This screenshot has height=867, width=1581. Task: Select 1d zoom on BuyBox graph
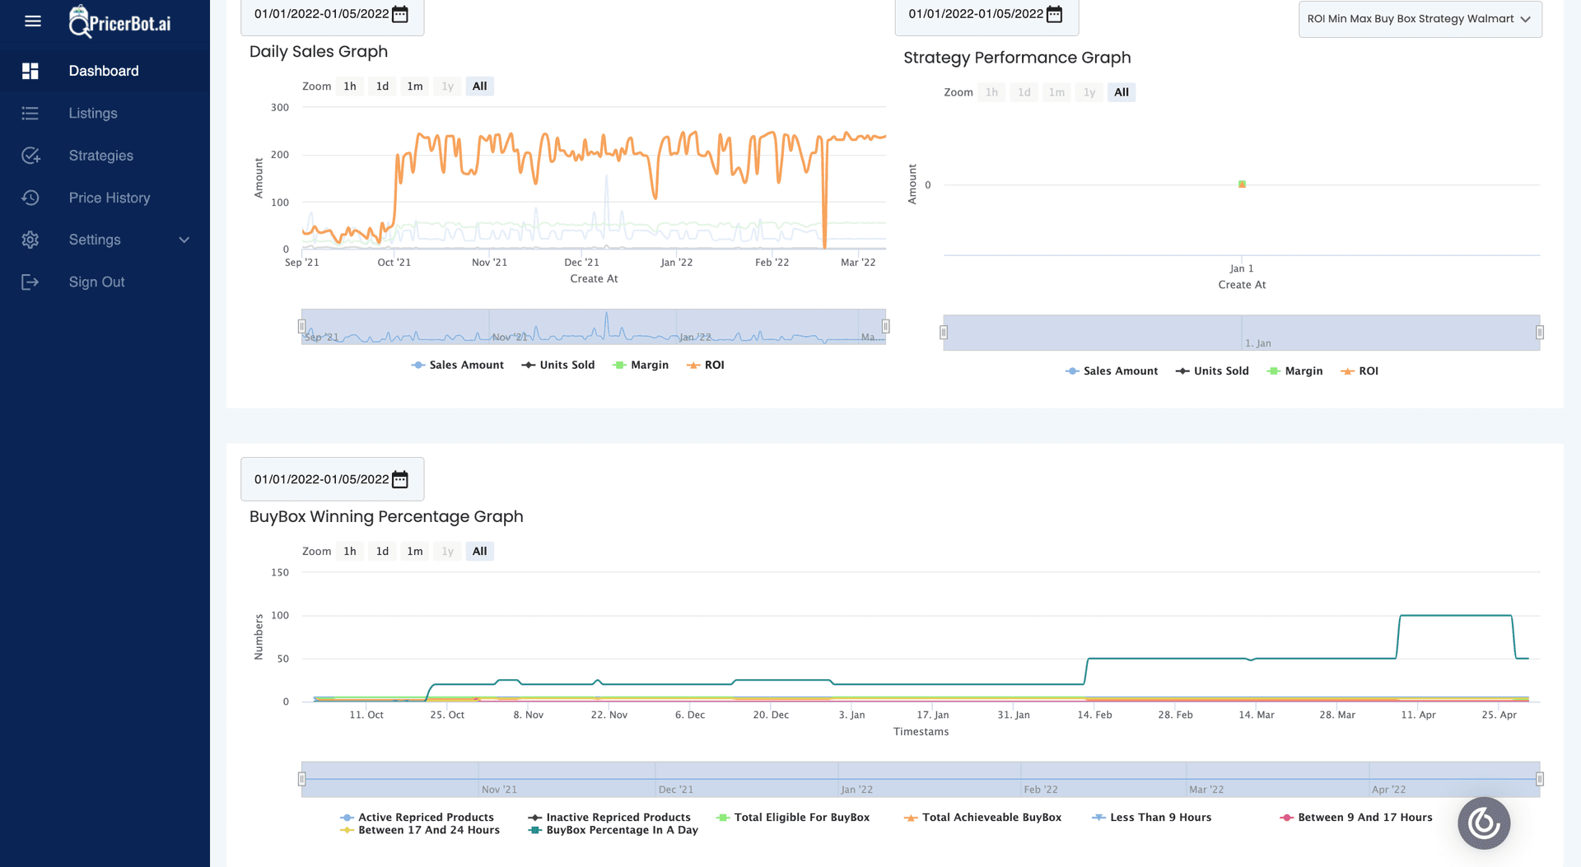click(382, 552)
